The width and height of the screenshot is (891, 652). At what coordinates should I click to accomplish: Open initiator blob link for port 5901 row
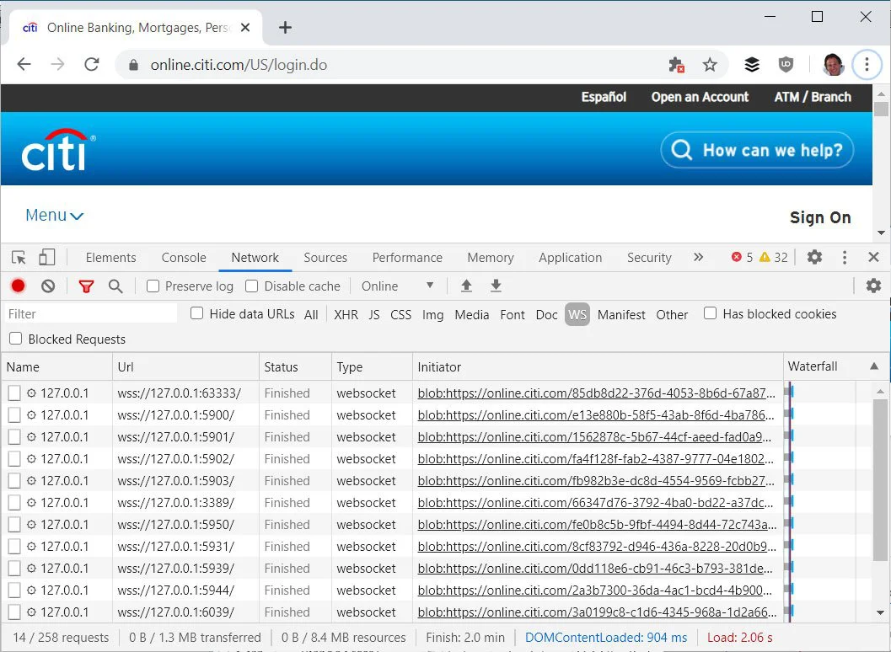point(595,436)
